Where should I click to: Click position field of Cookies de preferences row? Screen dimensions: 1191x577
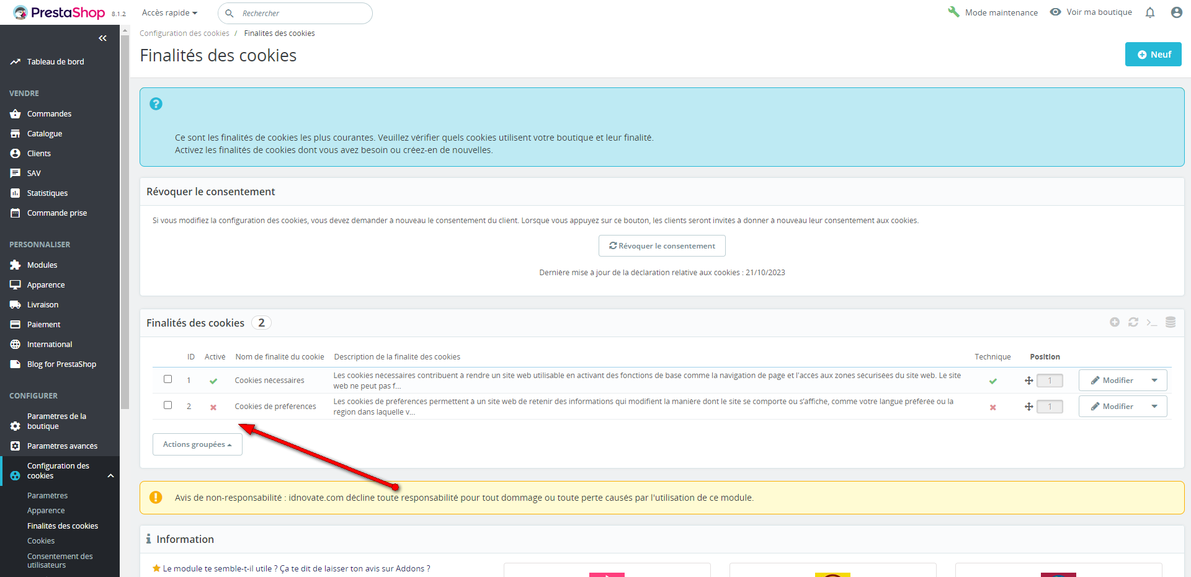(x=1050, y=407)
